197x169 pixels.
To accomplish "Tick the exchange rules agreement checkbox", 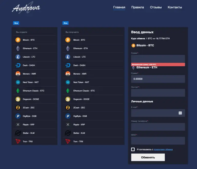I will (x=133, y=149).
